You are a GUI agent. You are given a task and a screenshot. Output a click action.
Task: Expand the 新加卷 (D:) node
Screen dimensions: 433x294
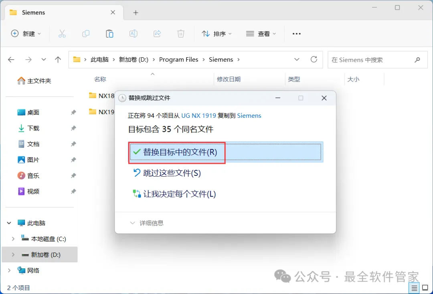13,255
